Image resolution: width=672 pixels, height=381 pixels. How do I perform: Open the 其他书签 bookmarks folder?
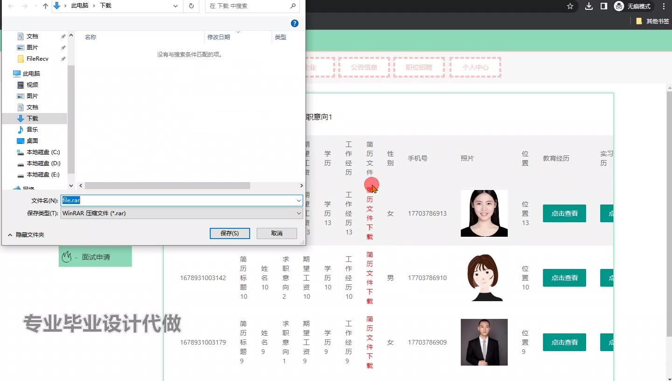click(652, 21)
